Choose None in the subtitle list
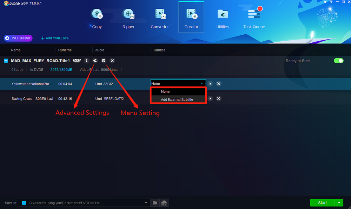 [x=178, y=92]
